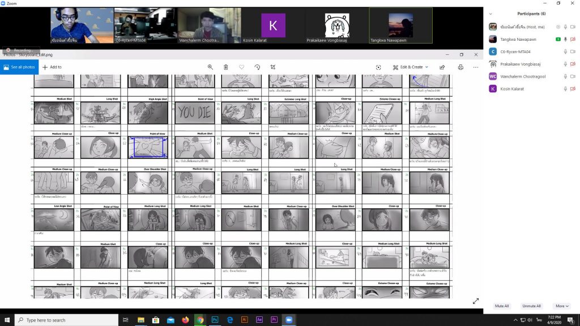
Task: Add photo to favorites with heart icon
Action: click(241, 67)
